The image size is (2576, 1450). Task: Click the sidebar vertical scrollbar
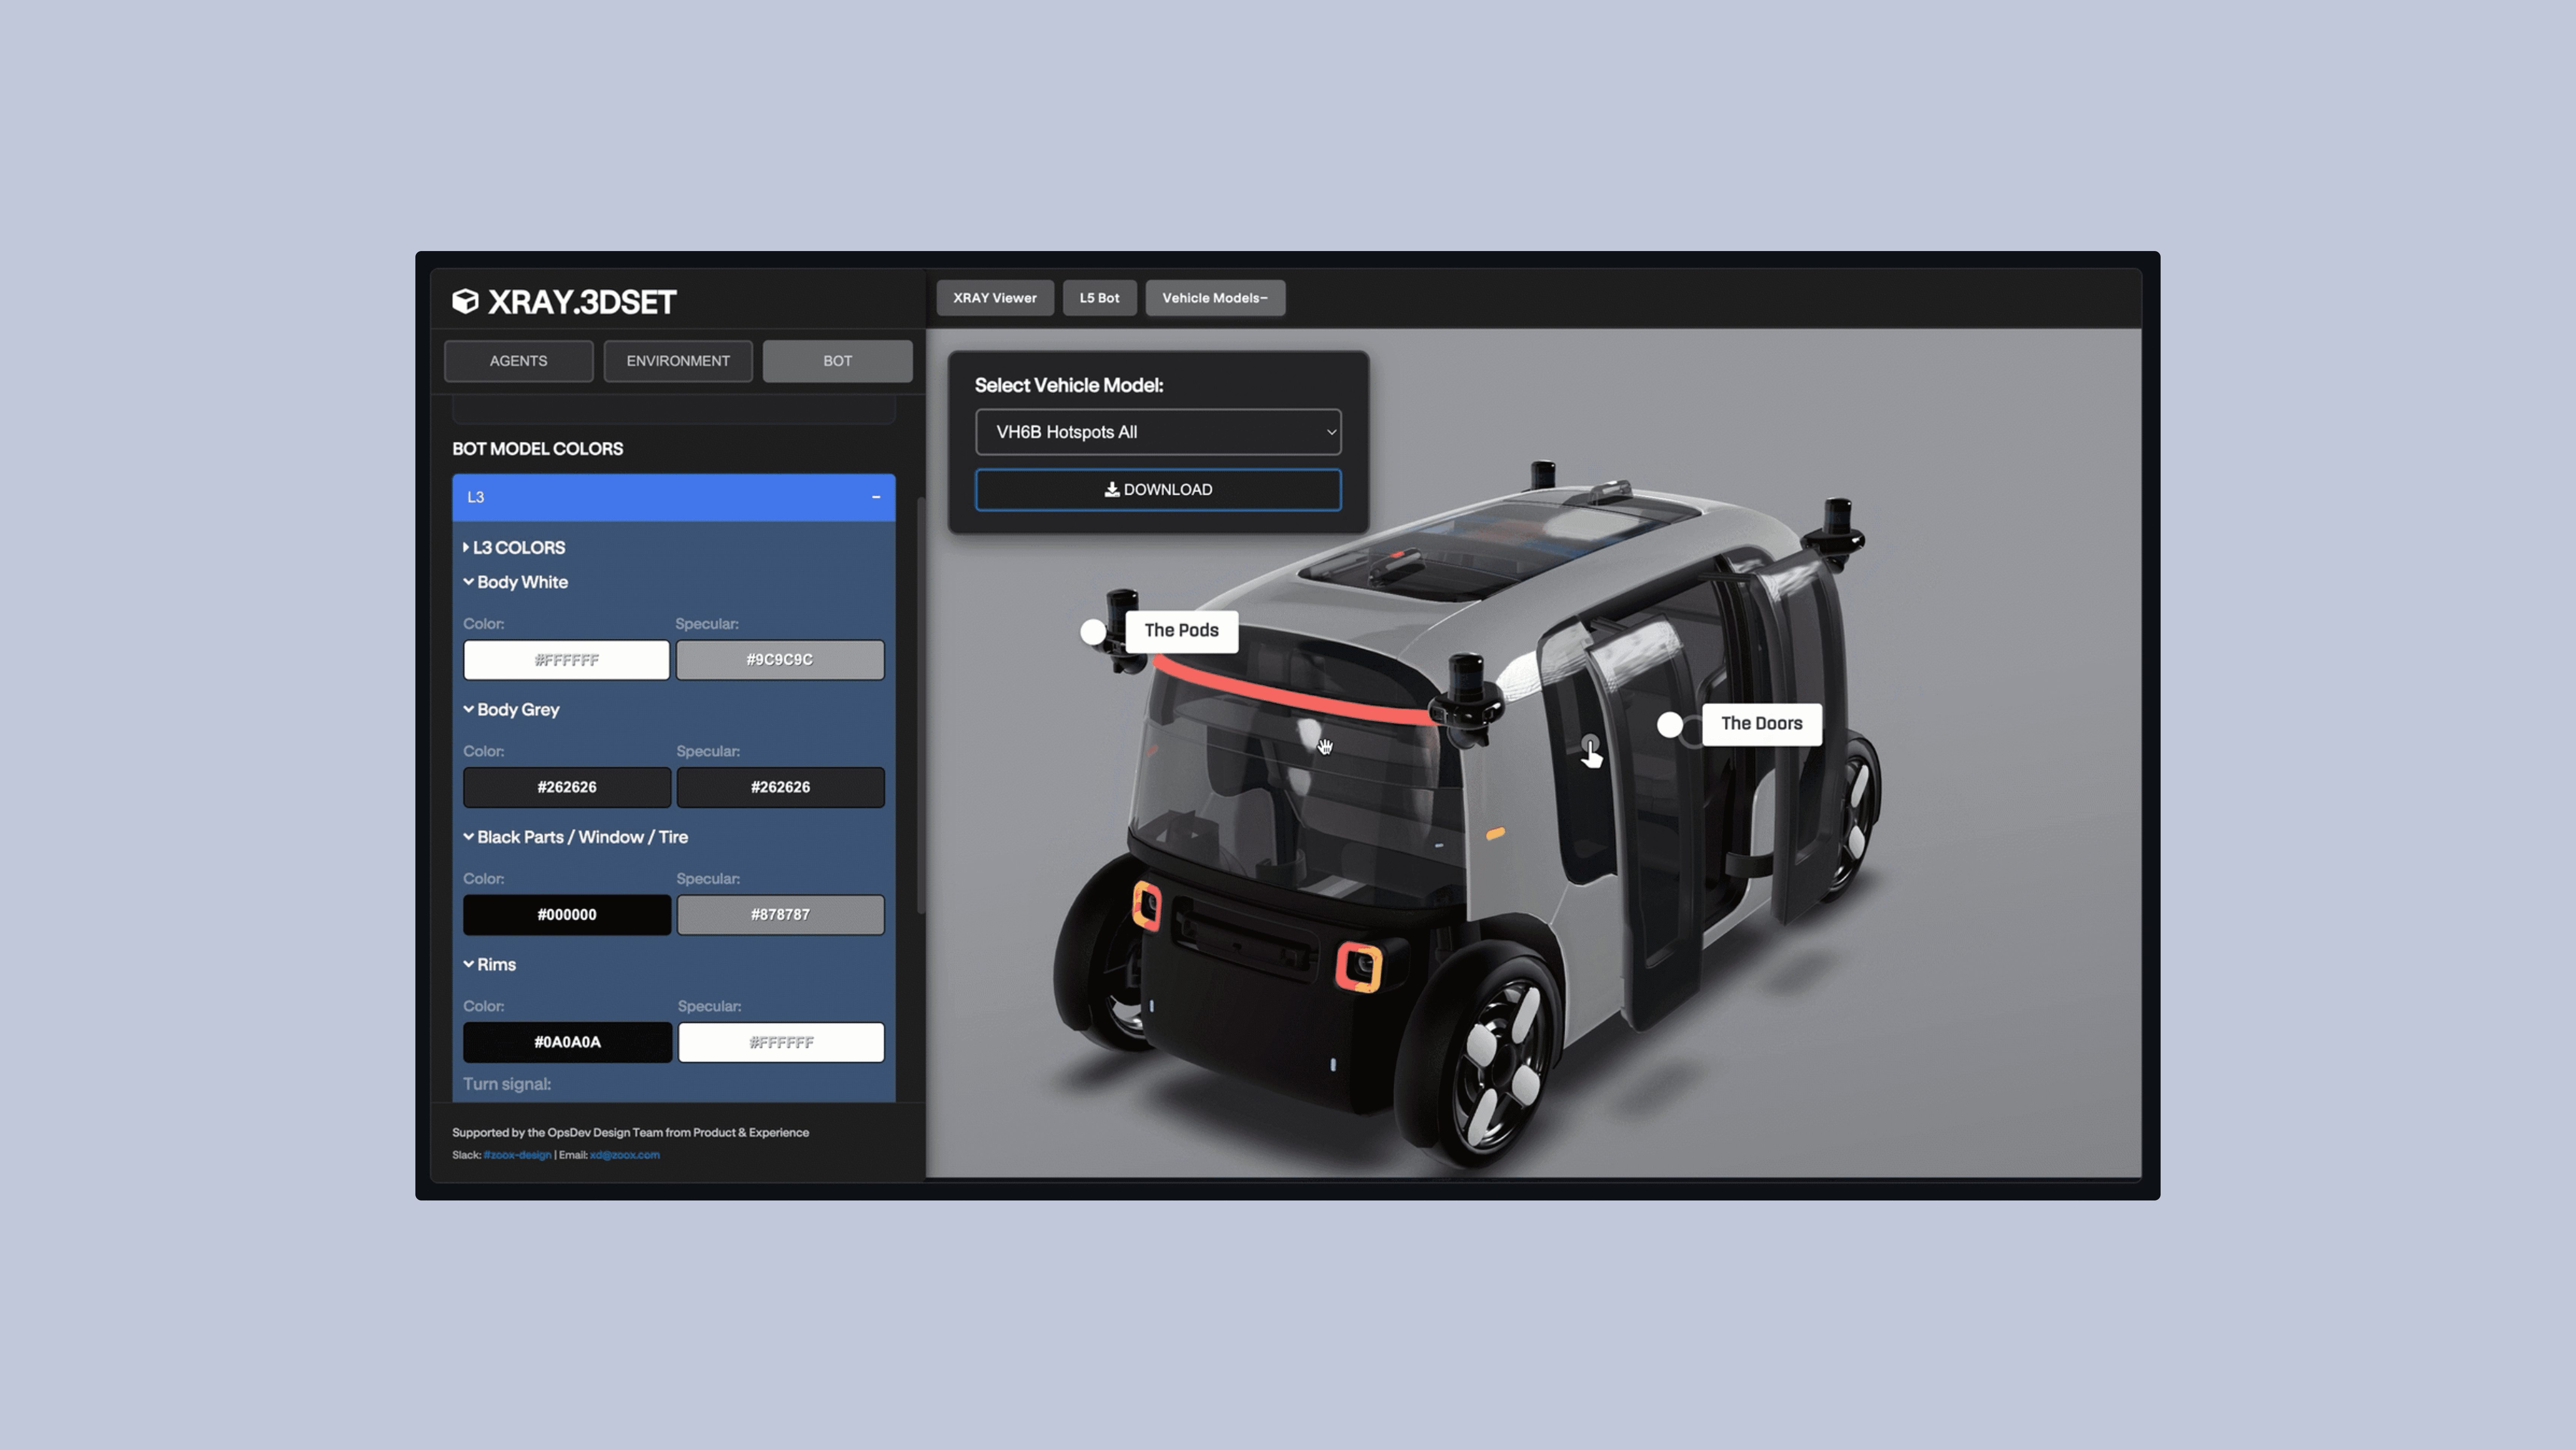pos(920,705)
